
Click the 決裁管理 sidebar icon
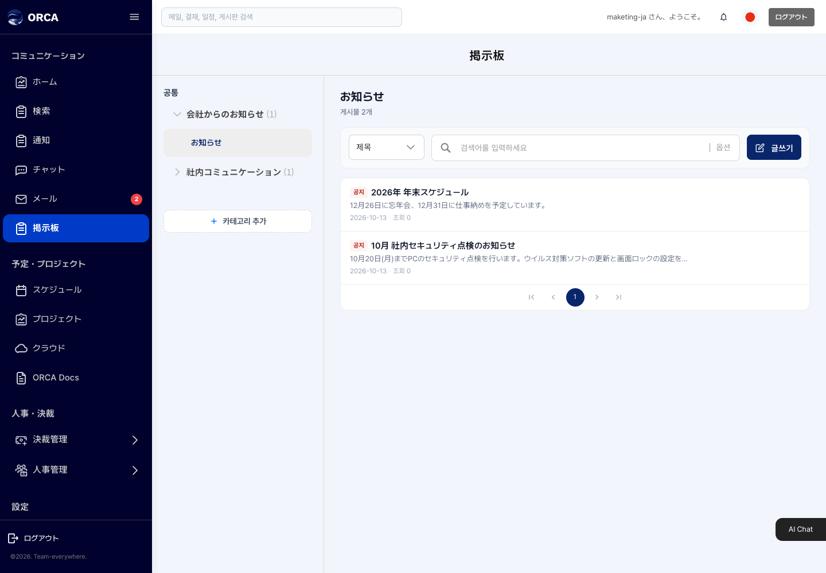tap(21, 439)
